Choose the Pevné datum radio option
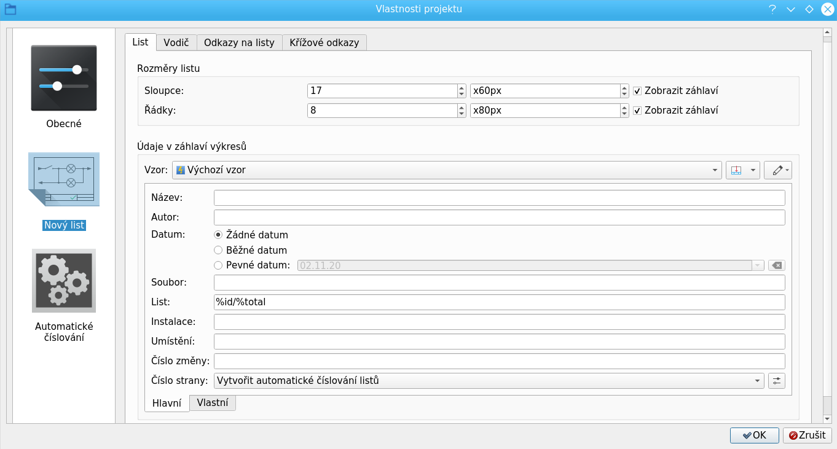This screenshot has width=837, height=449. [218, 265]
